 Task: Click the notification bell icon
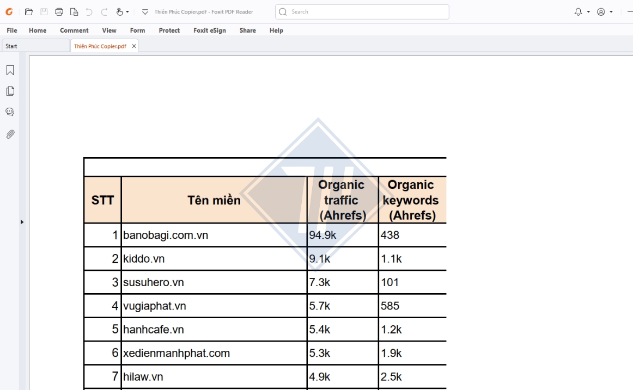579,12
